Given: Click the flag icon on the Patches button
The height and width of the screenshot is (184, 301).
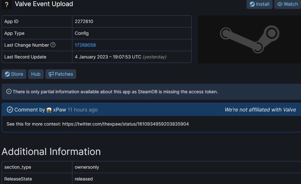Looking at the screenshot, I should pyautogui.click(x=51, y=74).
